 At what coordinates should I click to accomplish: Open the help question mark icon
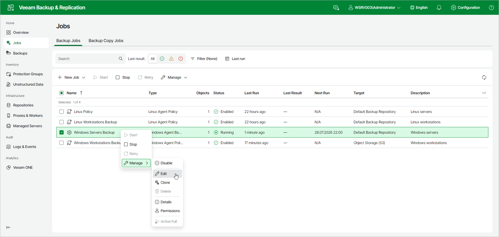tap(491, 8)
